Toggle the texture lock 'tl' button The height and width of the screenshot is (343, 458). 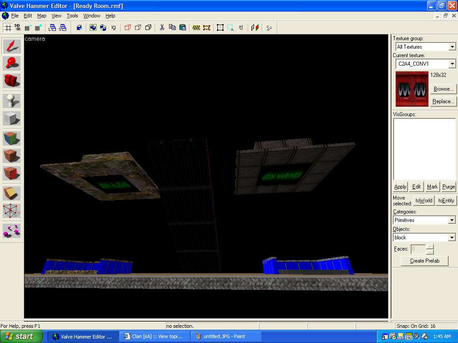241,28
